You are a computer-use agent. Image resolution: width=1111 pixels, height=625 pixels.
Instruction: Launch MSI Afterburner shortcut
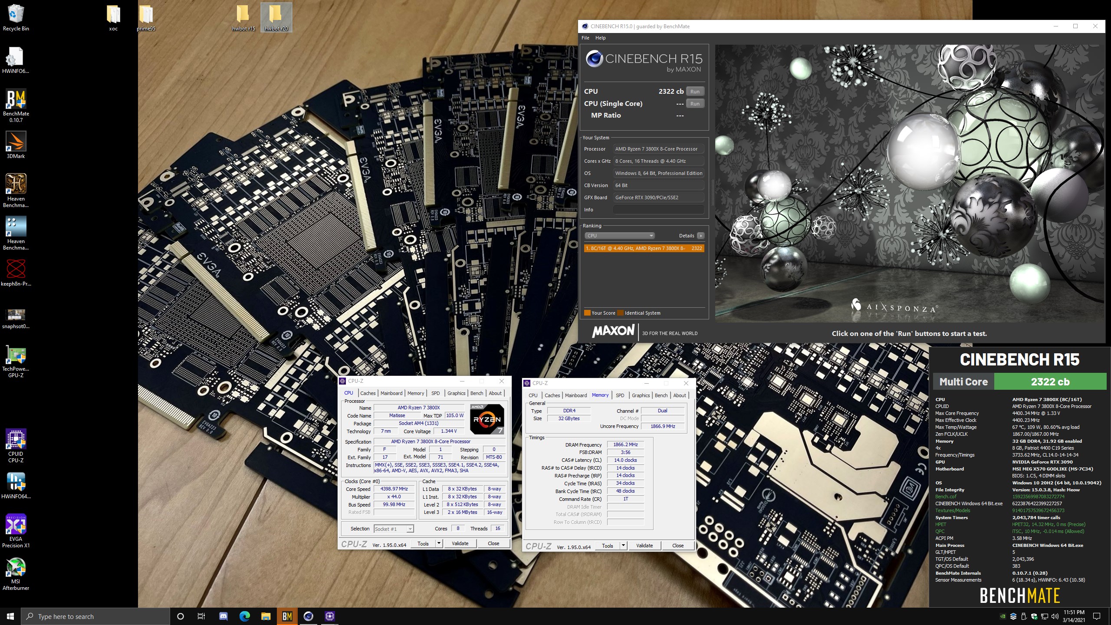16,573
